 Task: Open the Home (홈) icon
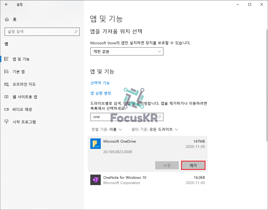point(7,19)
